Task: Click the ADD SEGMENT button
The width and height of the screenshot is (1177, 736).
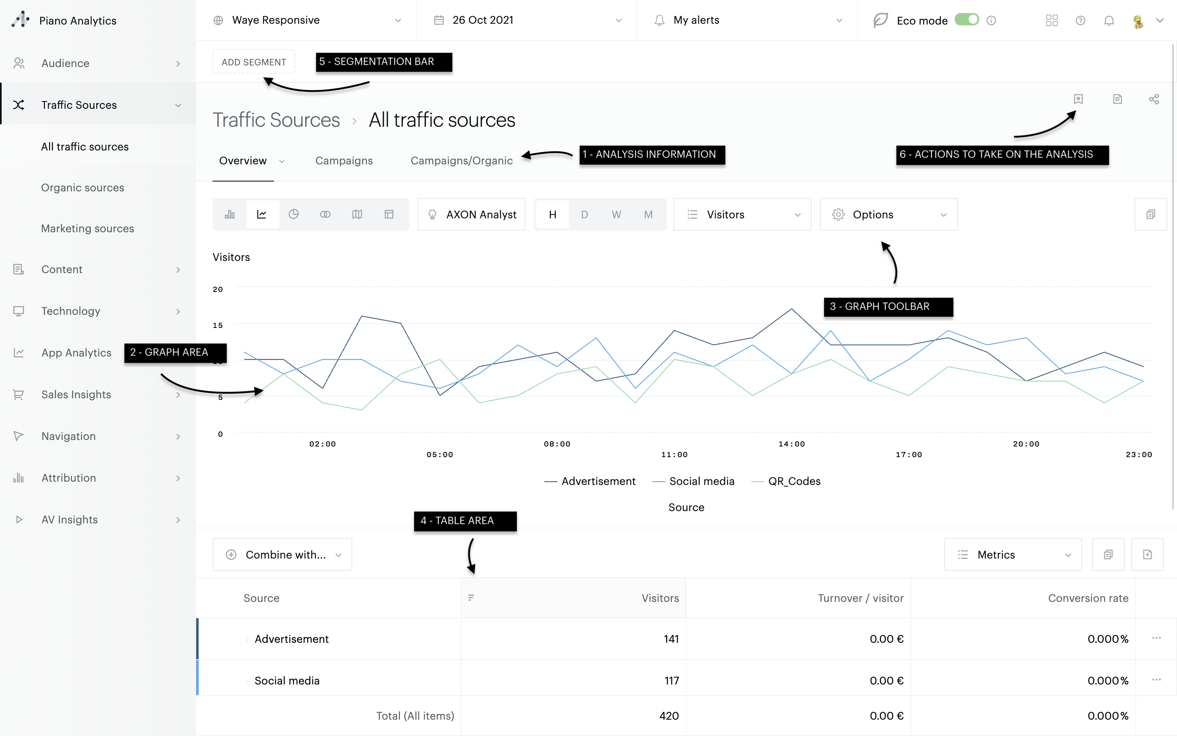Action: coord(253,62)
